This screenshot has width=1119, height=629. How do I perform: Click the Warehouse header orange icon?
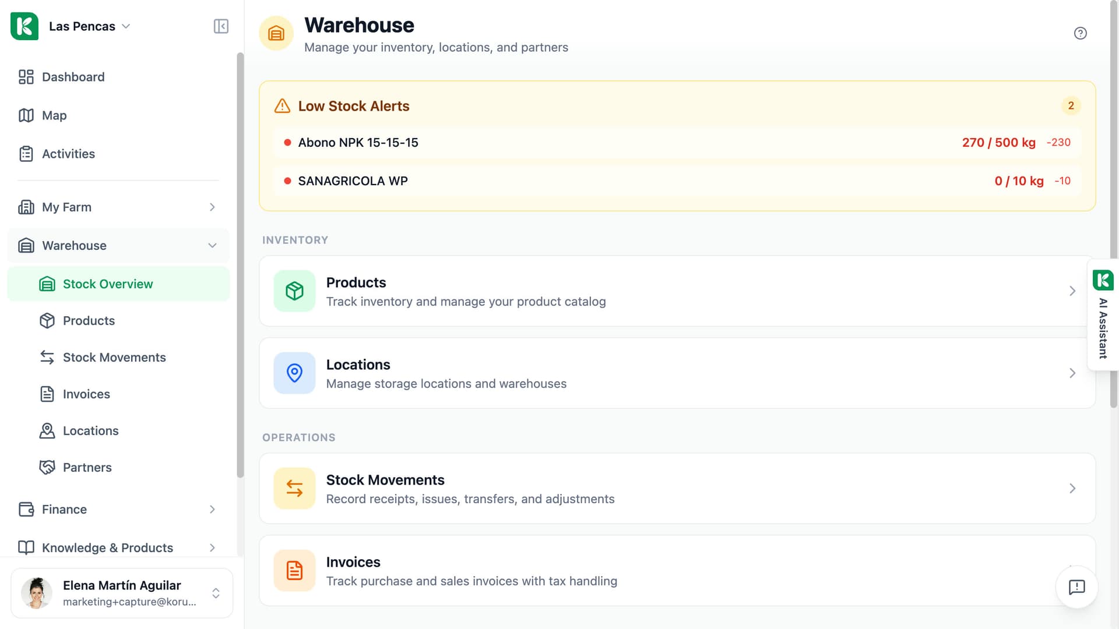click(x=276, y=33)
